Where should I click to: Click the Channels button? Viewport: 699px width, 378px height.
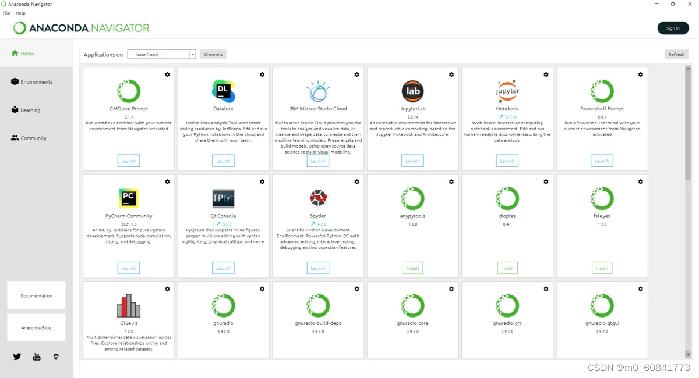(x=213, y=54)
